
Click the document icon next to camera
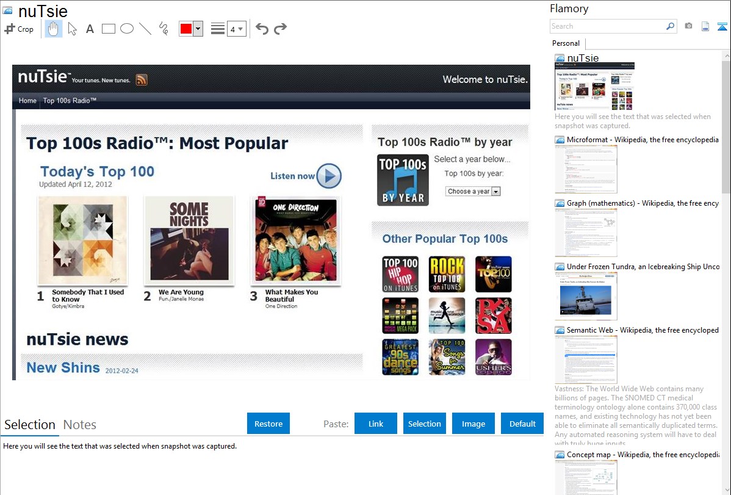click(x=705, y=26)
